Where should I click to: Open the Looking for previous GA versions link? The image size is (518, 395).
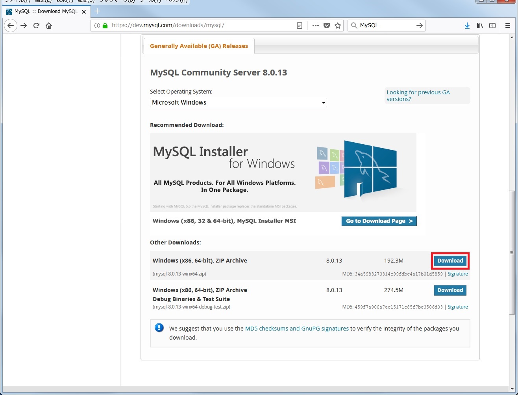[x=418, y=96]
